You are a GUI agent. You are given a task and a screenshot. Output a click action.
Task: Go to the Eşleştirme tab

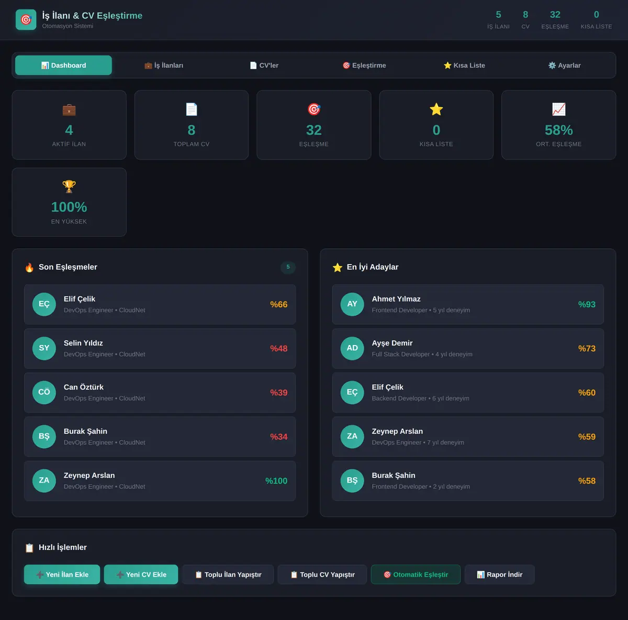point(364,65)
